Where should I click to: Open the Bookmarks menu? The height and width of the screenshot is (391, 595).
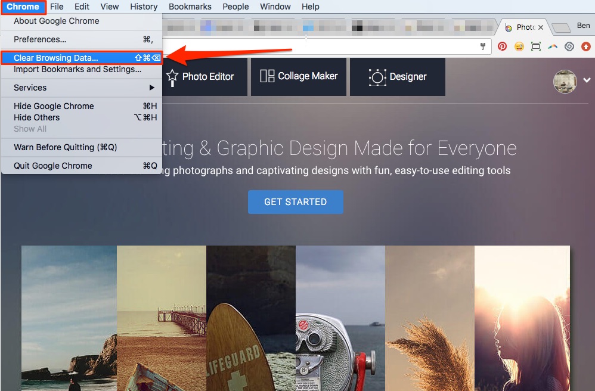(x=190, y=7)
